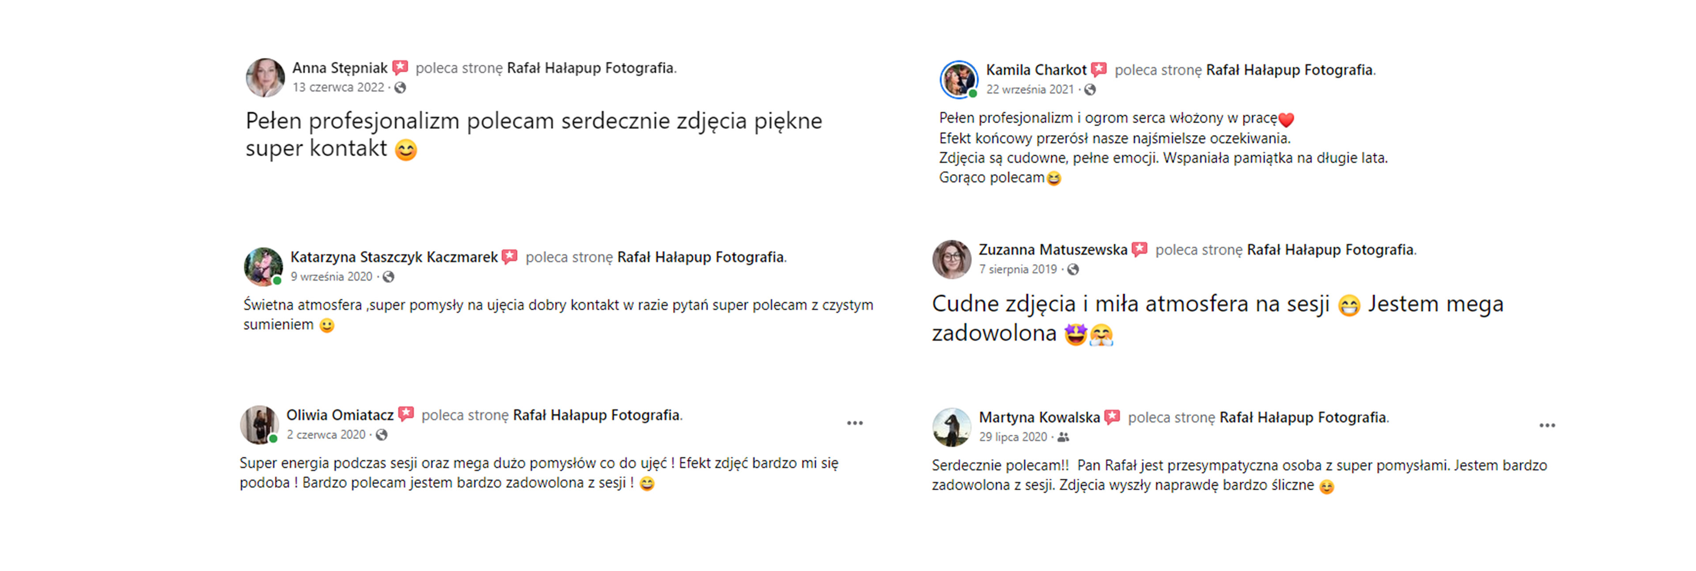The image size is (1696, 571).
Task: Click the globe icon next to 22 września 2021
Action: click(1090, 90)
